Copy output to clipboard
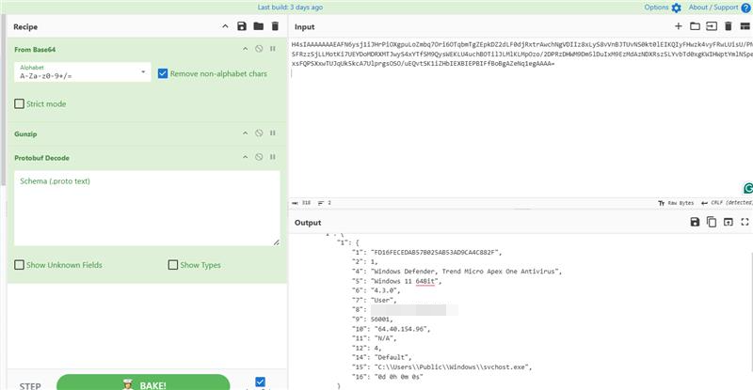This screenshot has height=390, width=753. [x=712, y=222]
